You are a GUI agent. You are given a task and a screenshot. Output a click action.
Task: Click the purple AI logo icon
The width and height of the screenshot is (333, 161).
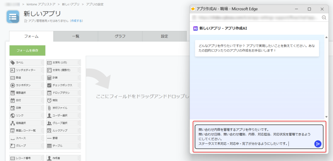coord(195,28)
